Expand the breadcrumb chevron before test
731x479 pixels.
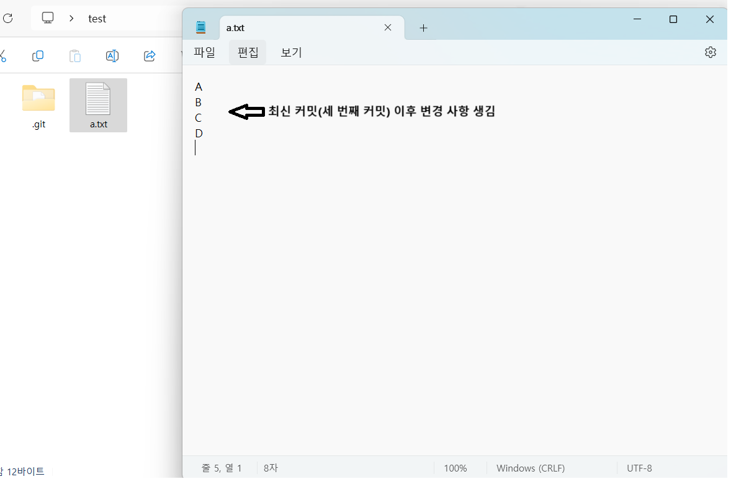71,18
